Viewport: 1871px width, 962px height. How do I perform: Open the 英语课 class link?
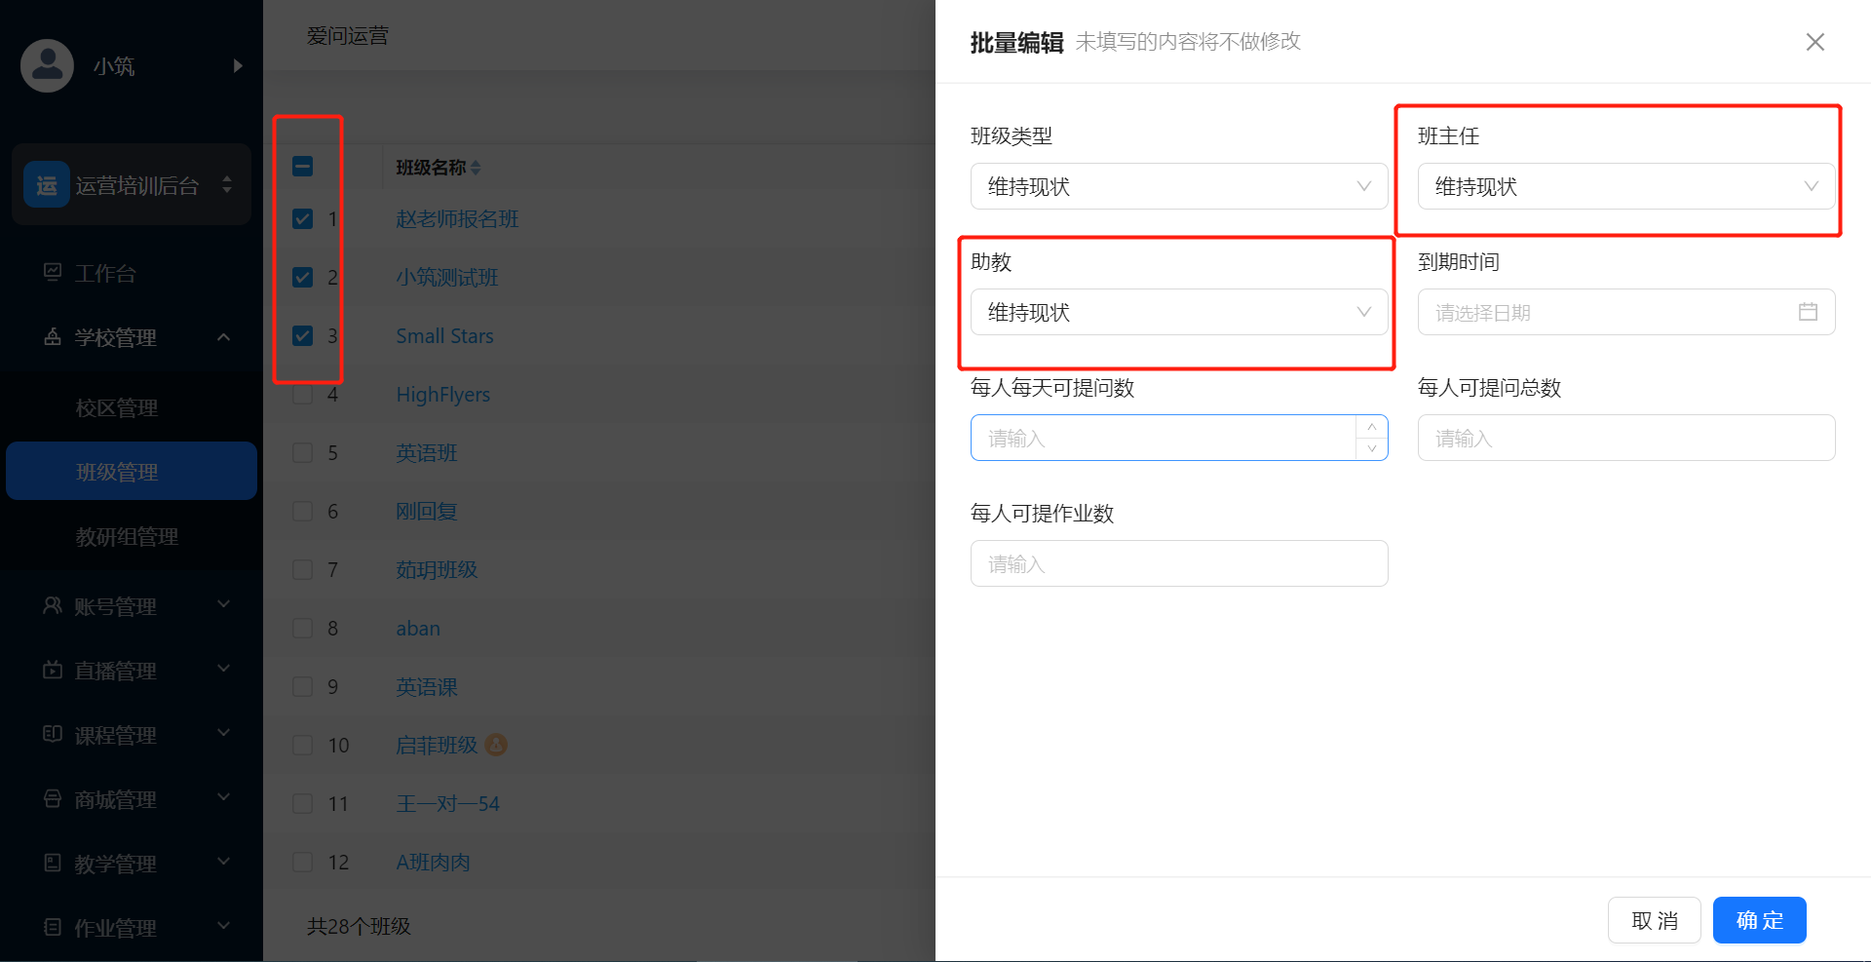tap(427, 686)
